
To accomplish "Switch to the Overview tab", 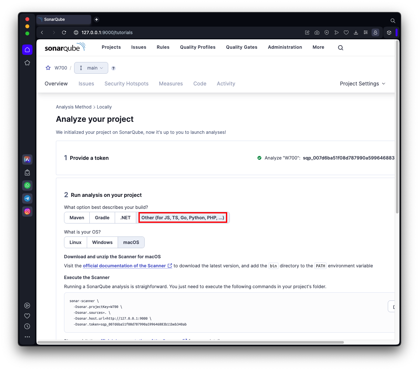I will [x=56, y=83].
